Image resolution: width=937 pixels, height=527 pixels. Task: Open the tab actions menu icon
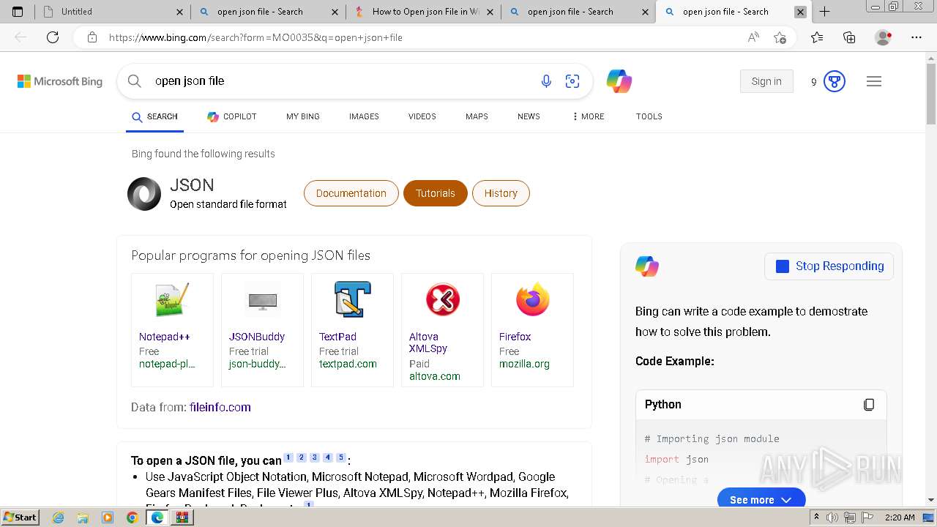tap(18, 12)
